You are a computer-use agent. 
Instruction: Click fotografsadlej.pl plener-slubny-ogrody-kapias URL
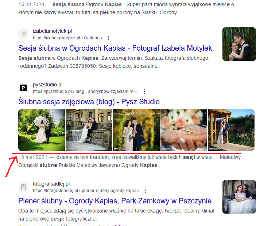[x=86, y=191]
